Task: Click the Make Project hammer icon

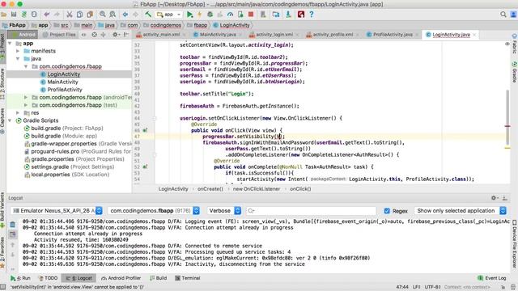Action: coord(148,15)
